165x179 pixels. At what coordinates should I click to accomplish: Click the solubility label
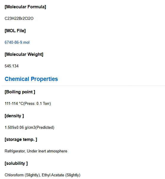(x=16, y=163)
